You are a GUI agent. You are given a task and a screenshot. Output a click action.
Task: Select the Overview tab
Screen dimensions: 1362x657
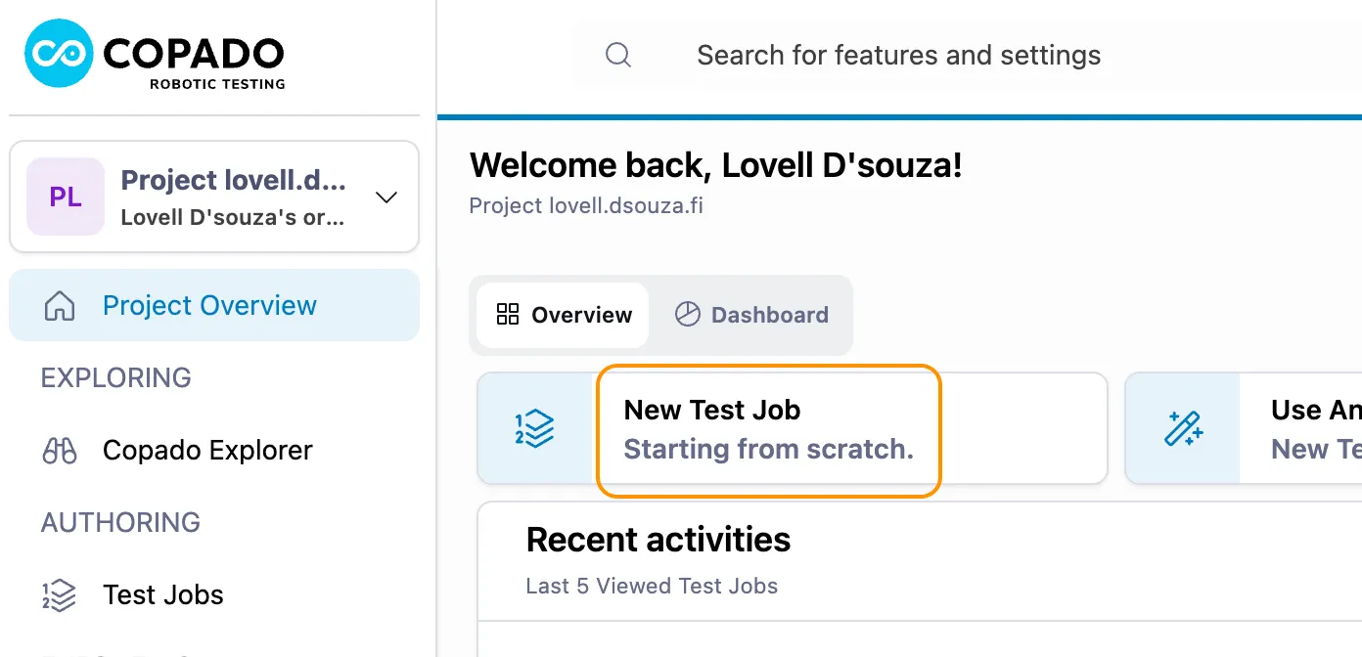pyautogui.click(x=563, y=315)
